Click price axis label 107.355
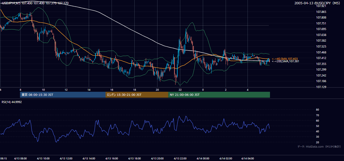Screen dimensions: 344x161 [321, 64]
